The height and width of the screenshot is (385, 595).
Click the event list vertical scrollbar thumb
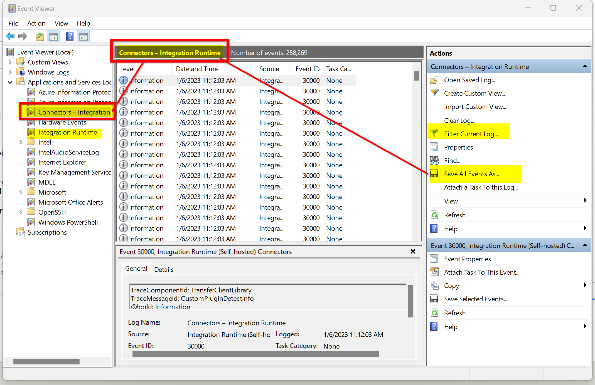[x=417, y=76]
